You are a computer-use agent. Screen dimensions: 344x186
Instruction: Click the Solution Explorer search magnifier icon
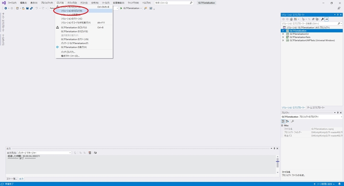coord(339,23)
